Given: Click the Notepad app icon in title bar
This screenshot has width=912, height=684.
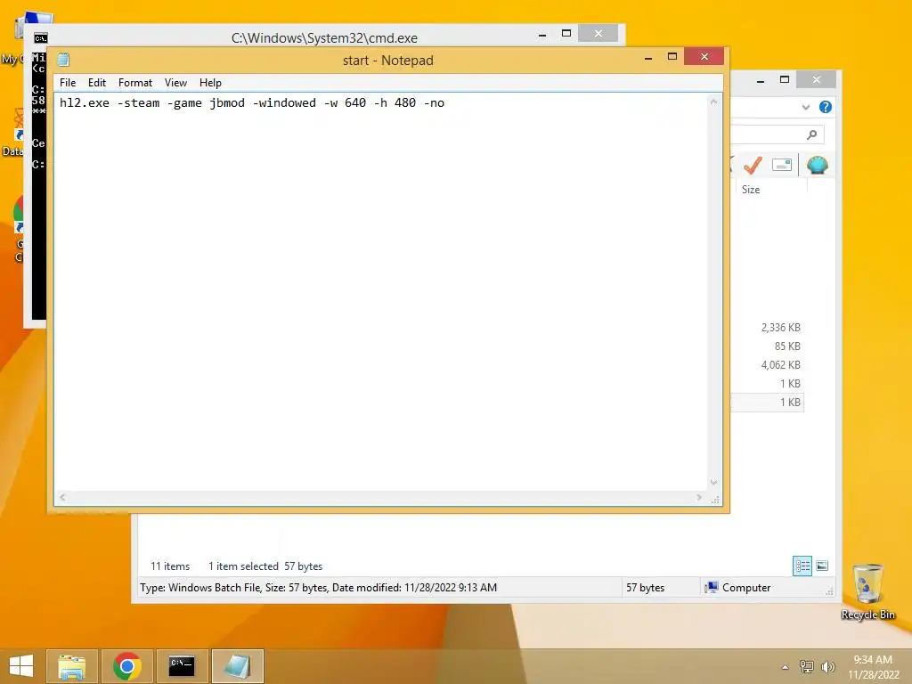Looking at the screenshot, I should click(x=63, y=60).
